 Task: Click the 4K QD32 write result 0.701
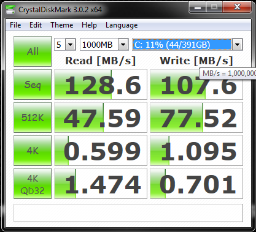click(196, 184)
